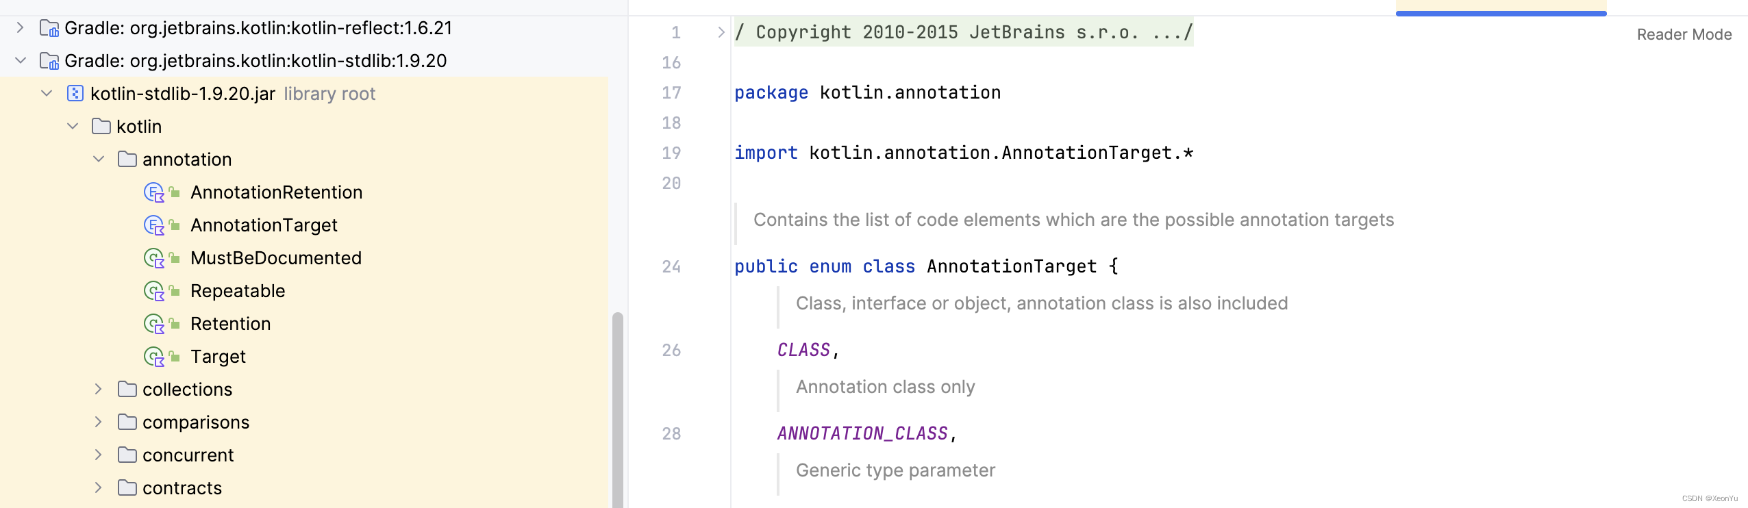Image resolution: width=1748 pixels, height=508 pixels.
Task: Collapse the kotlin-stdlib-1.9.20.jar library root
Action: [x=47, y=94]
